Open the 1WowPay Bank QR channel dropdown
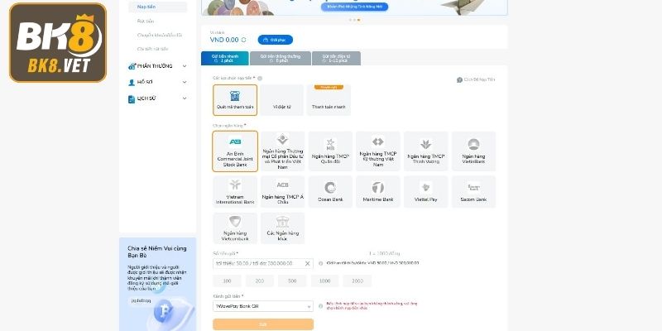This screenshot has height=331, width=662. tap(263, 306)
